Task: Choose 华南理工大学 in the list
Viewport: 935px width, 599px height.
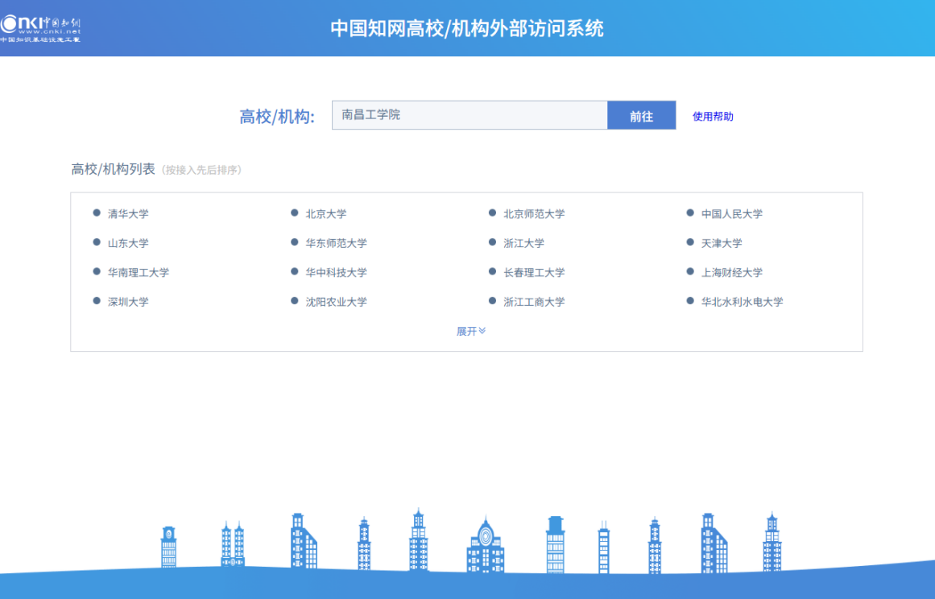Action: click(x=139, y=273)
